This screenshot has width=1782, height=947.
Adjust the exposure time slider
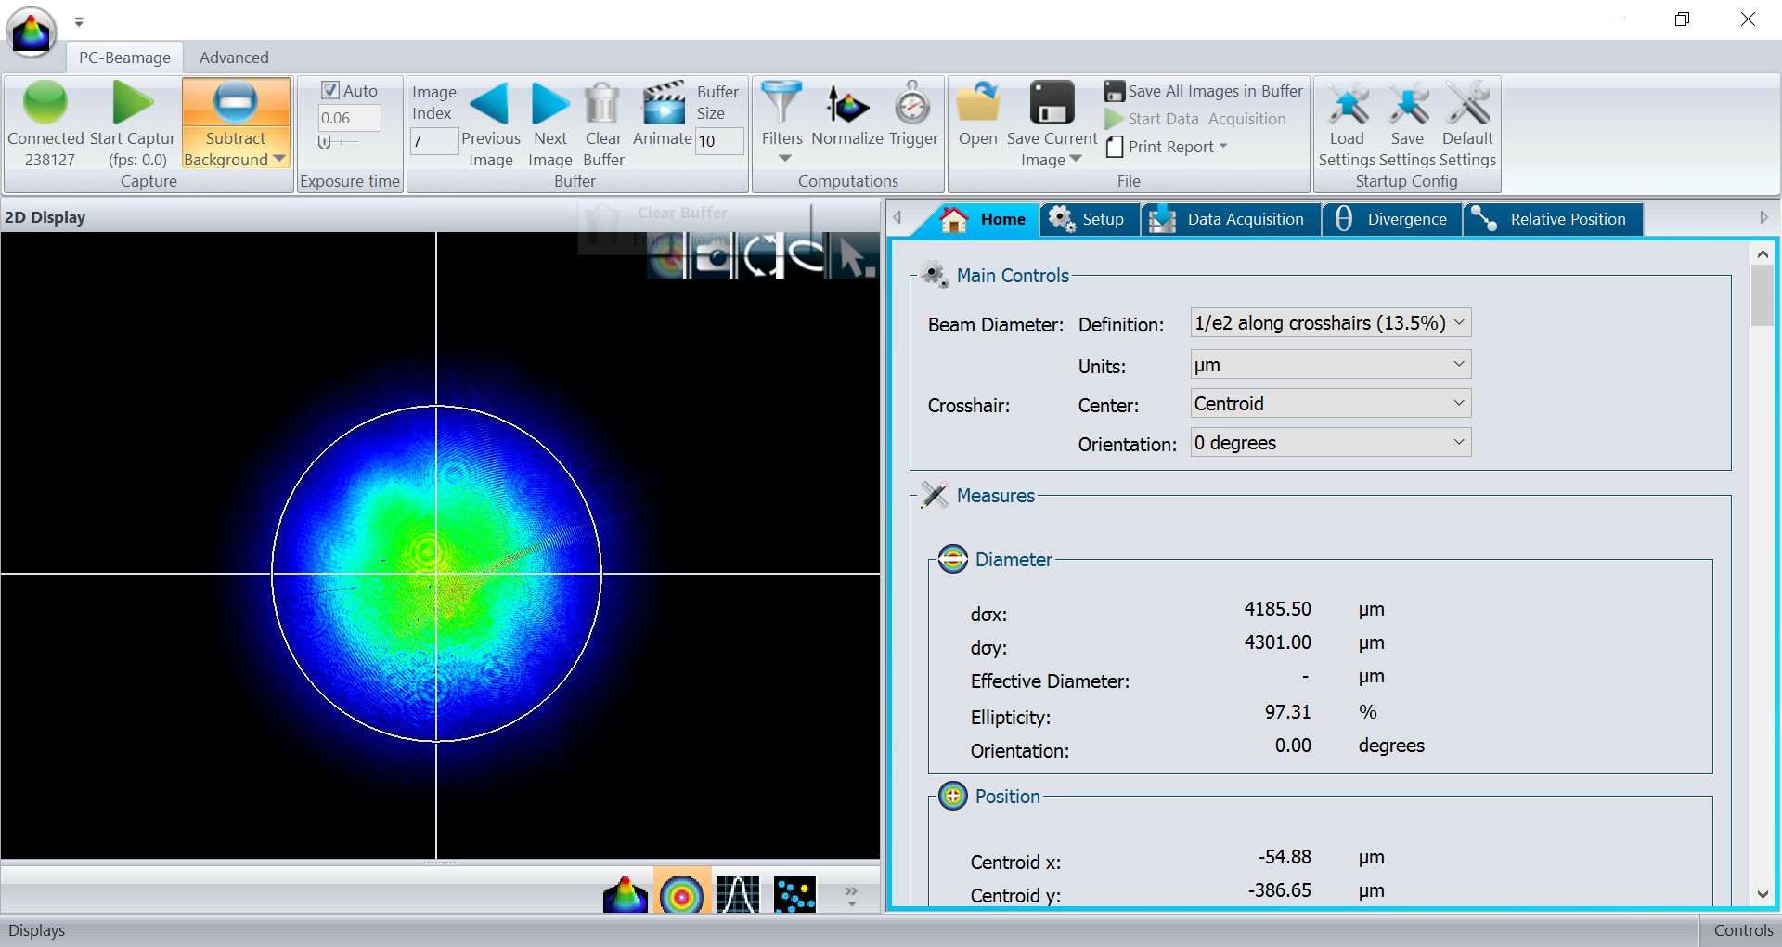click(x=327, y=142)
